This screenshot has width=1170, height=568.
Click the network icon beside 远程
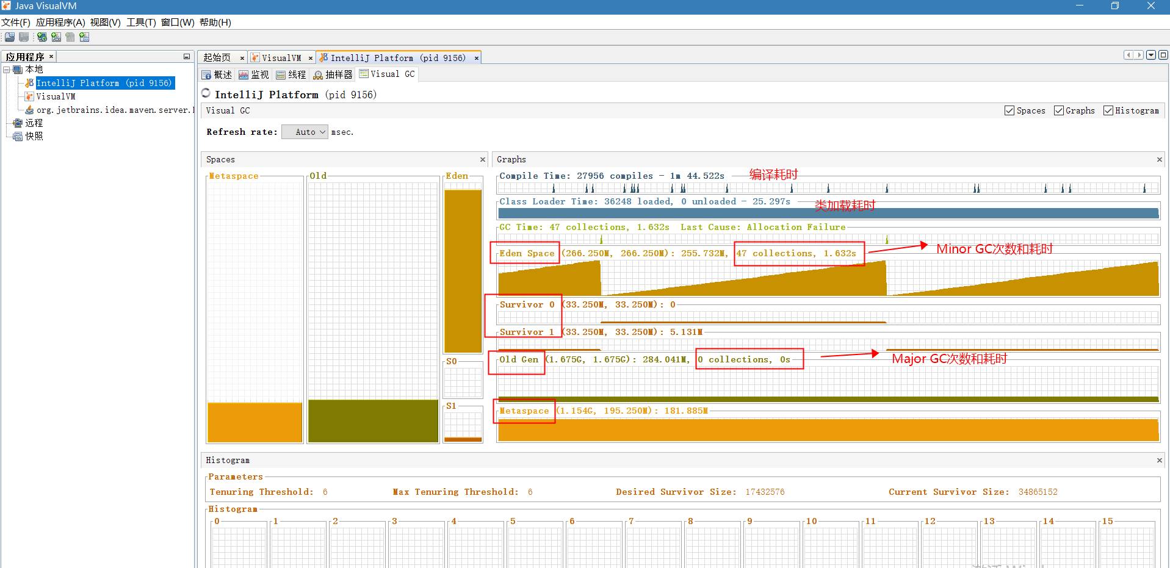click(x=18, y=123)
